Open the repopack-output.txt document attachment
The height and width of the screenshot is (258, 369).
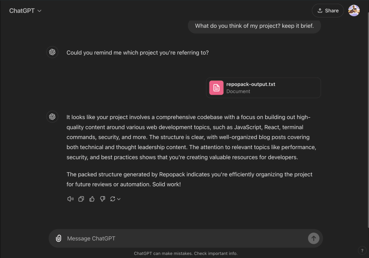263,88
